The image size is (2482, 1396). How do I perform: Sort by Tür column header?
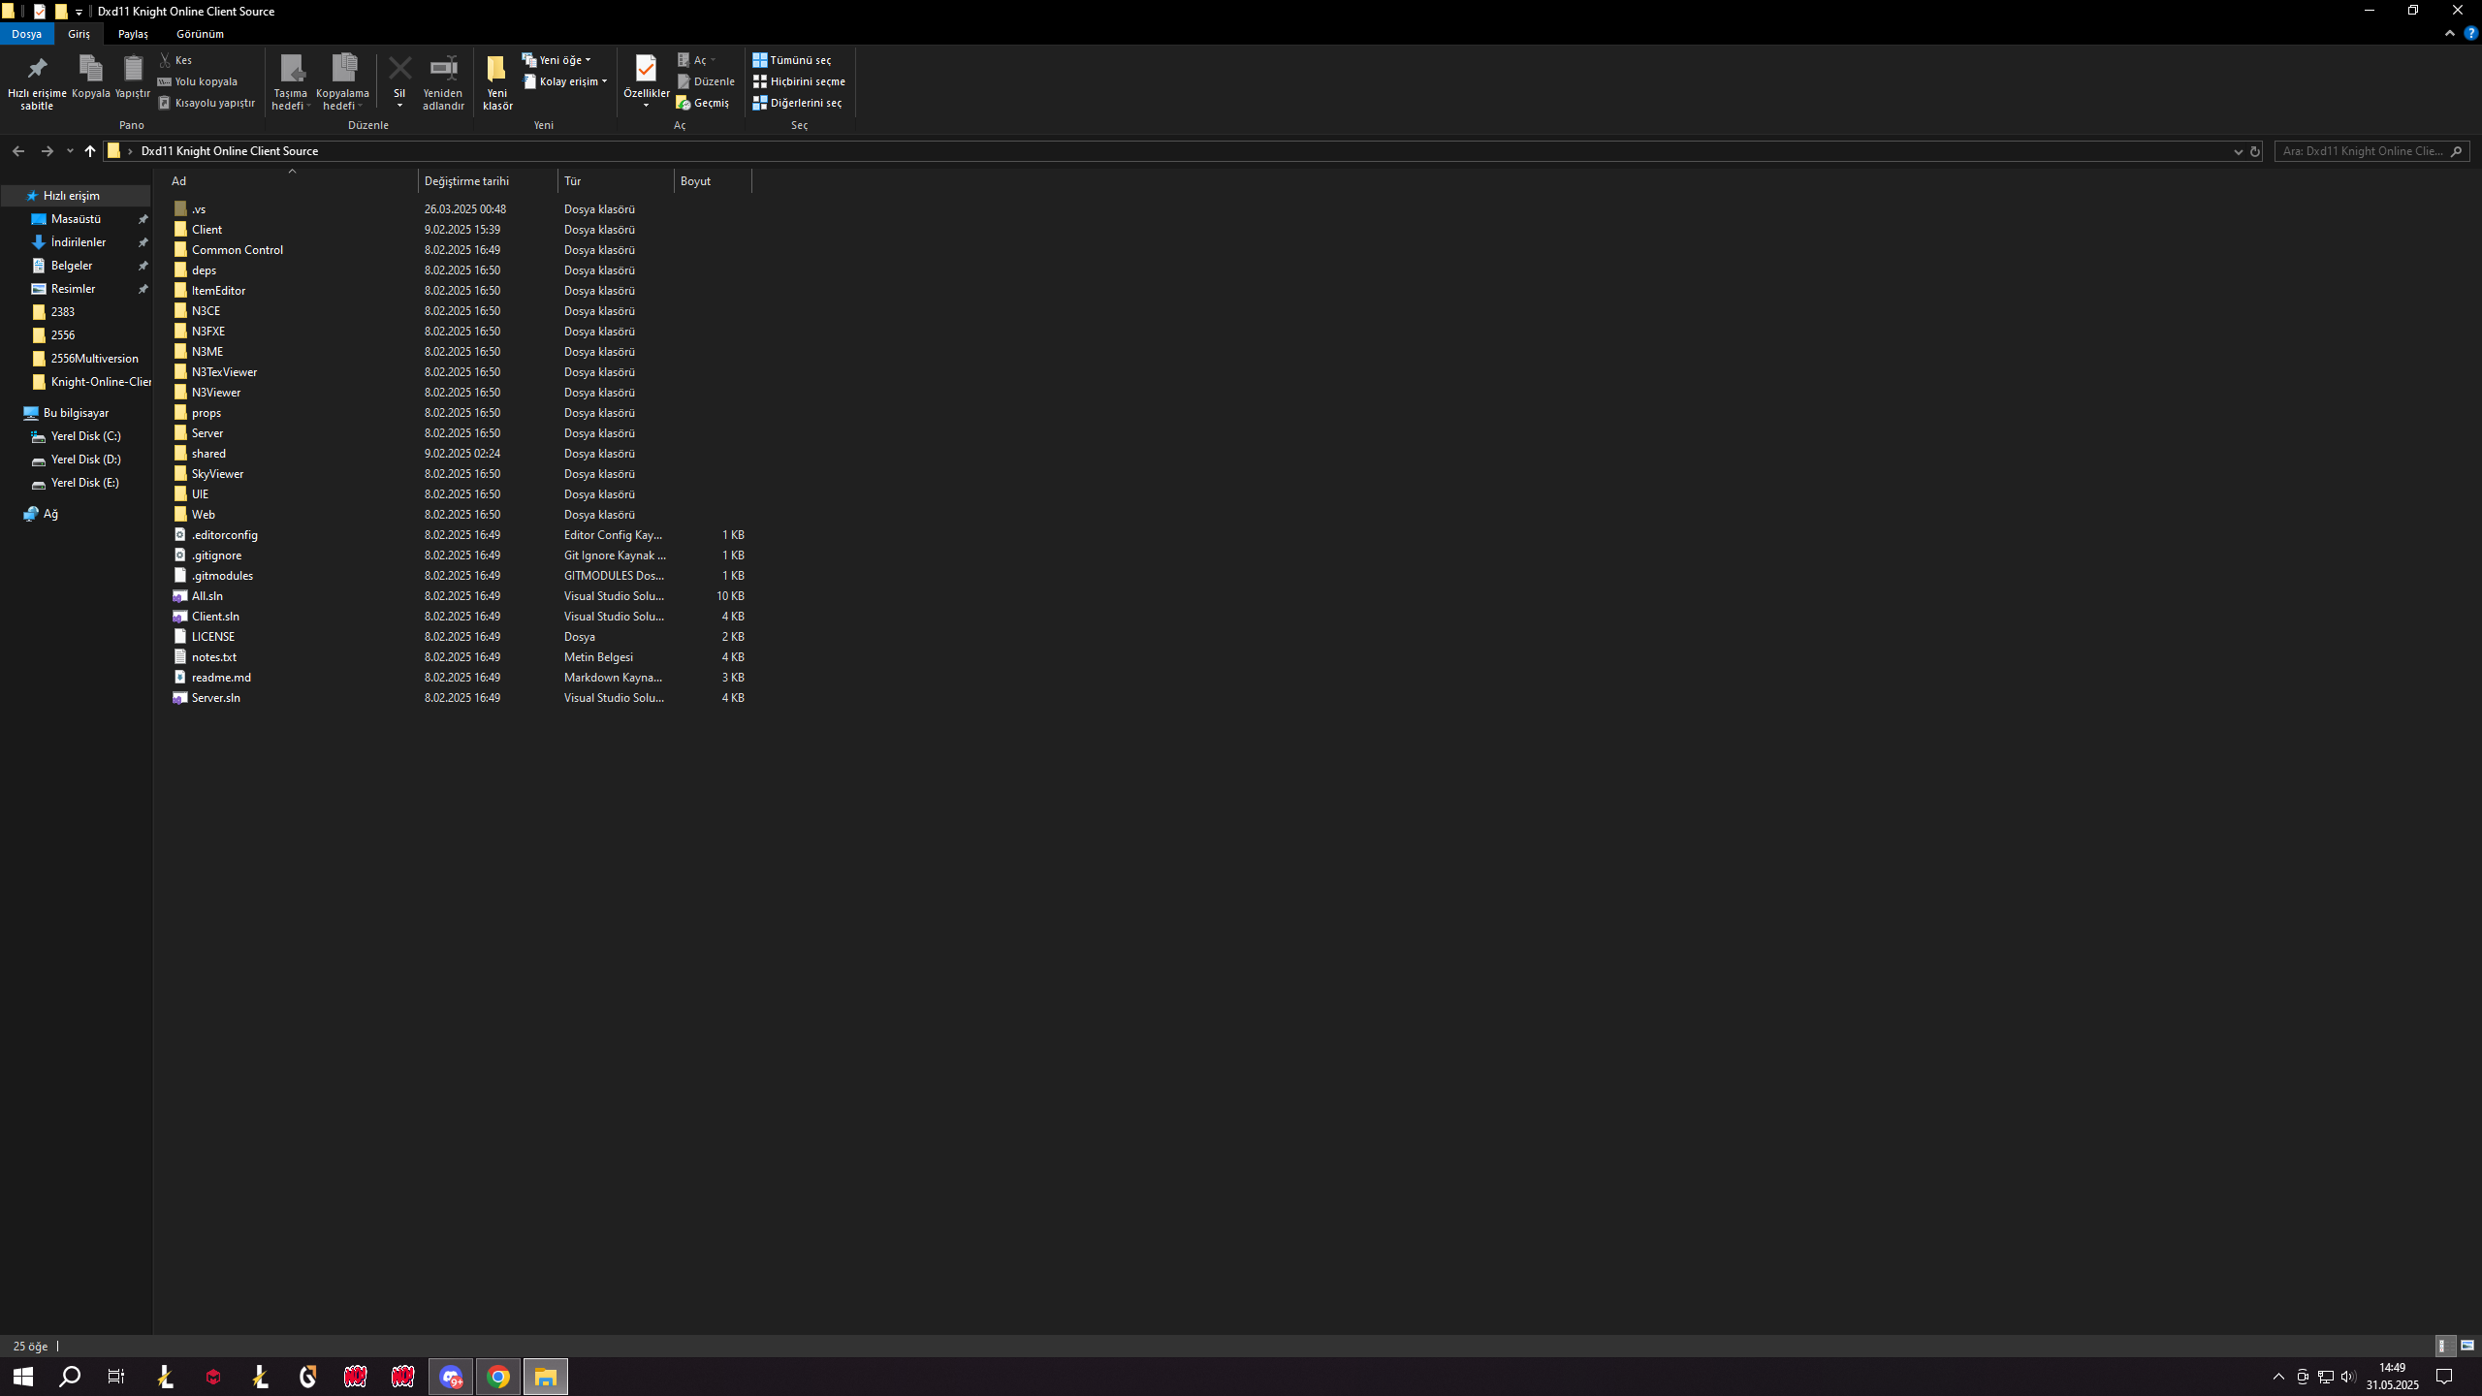point(617,181)
